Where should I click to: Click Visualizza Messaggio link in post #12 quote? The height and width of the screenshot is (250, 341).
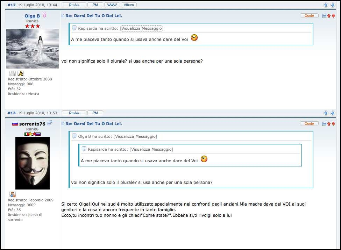[142, 28]
